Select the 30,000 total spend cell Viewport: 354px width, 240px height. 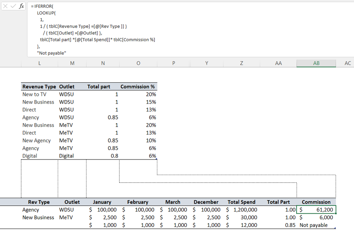tap(242, 217)
